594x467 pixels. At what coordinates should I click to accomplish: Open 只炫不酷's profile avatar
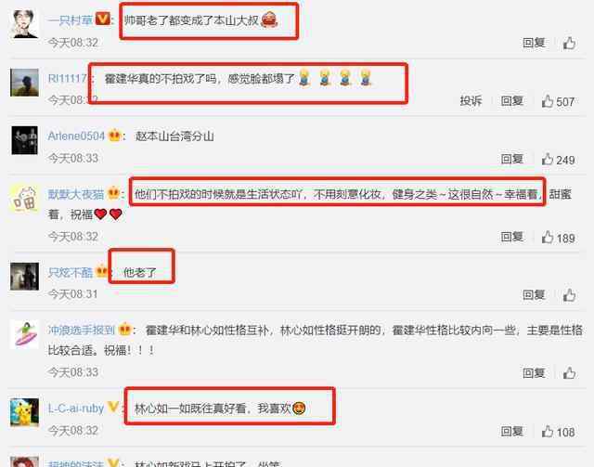pos(25,276)
